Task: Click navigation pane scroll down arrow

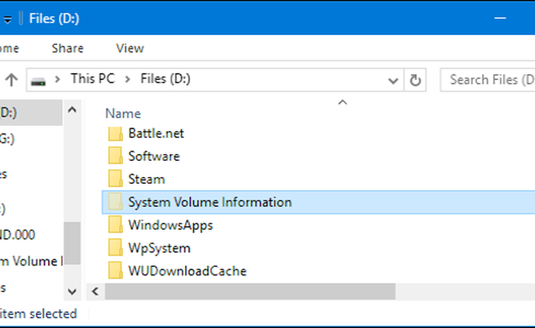Action: click(72, 291)
